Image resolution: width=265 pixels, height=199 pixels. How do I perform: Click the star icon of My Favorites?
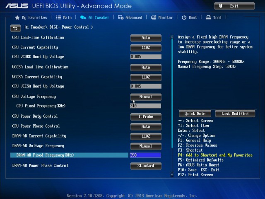tap(17, 17)
